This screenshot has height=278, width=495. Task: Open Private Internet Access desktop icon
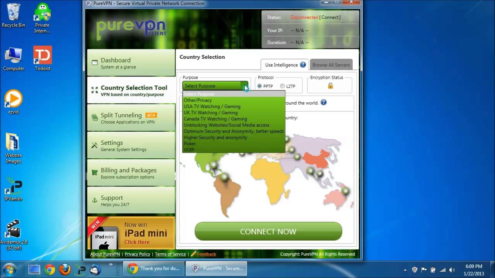[42, 18]
